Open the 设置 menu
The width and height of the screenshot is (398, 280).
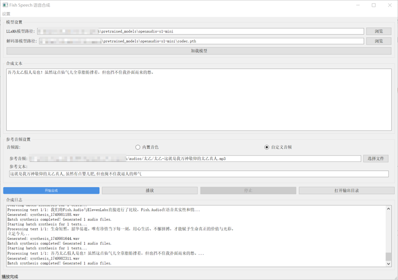pyautogui.click(x=6, y=14)
